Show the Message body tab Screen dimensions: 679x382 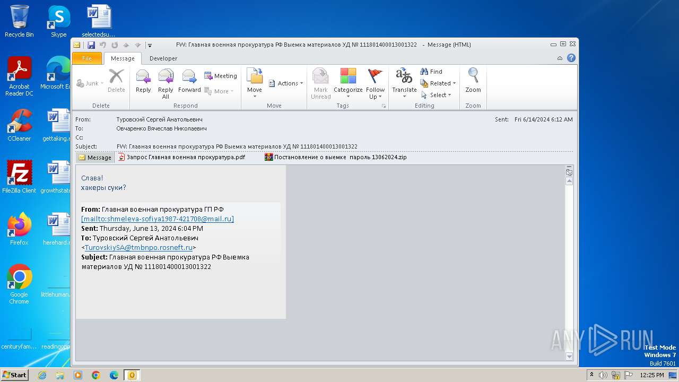coord(95,158)
